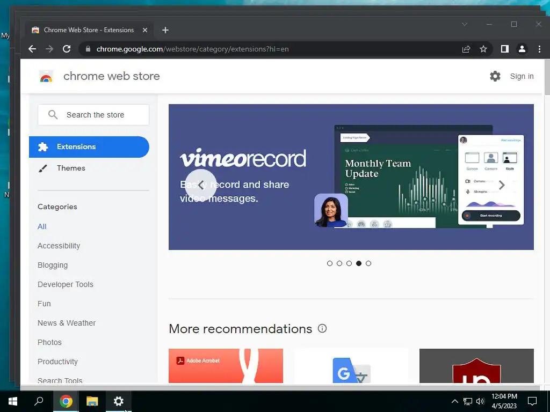
Task: Click the More recommendations info icon
Action: [x=322, y=329]
